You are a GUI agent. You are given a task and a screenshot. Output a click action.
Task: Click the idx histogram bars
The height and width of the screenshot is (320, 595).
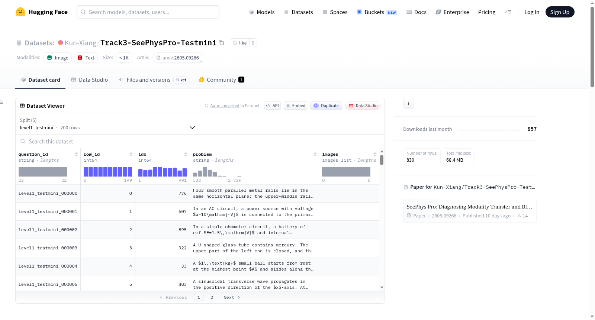click(163, 172)
